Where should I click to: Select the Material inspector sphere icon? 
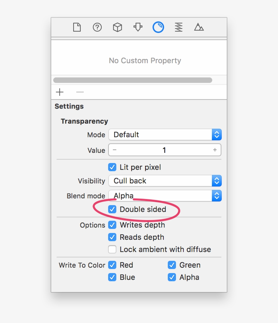click(x=158, y=27)
